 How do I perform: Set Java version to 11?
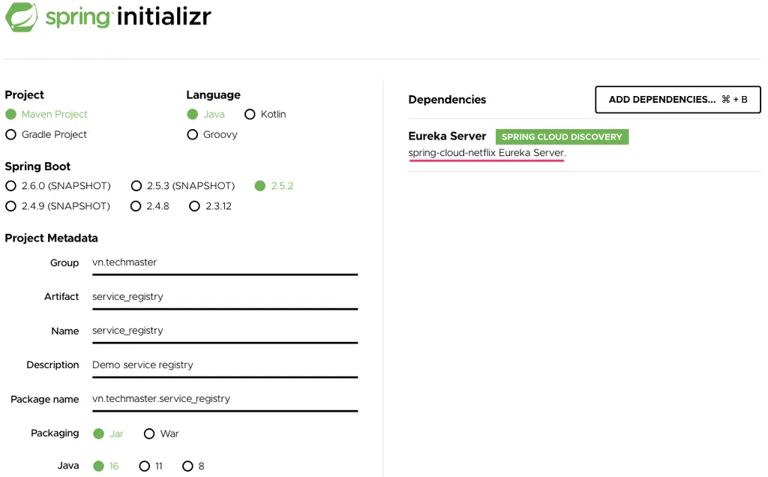(x=145, y=466)
